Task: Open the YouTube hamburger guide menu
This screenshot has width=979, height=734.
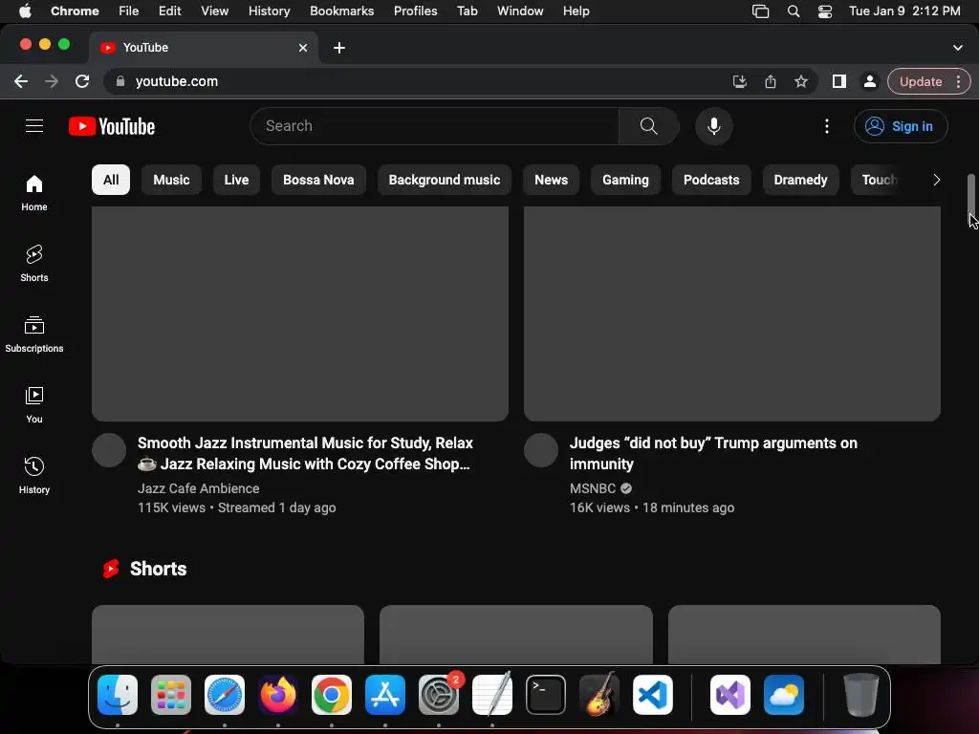Action: pyautogui.click(x=34, y=126)
